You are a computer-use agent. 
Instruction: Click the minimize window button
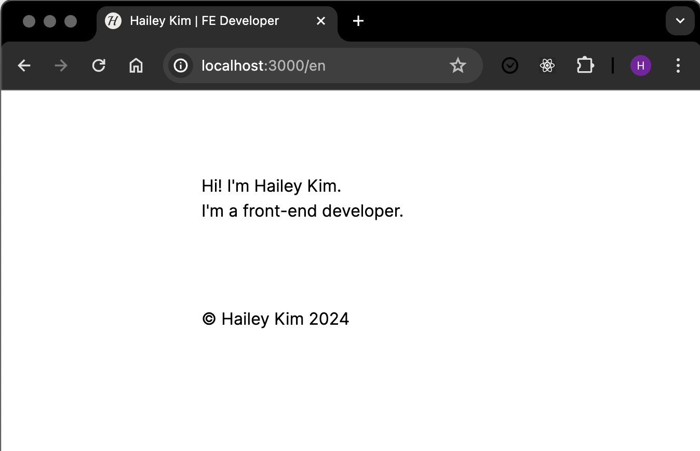tap(50, 21)
